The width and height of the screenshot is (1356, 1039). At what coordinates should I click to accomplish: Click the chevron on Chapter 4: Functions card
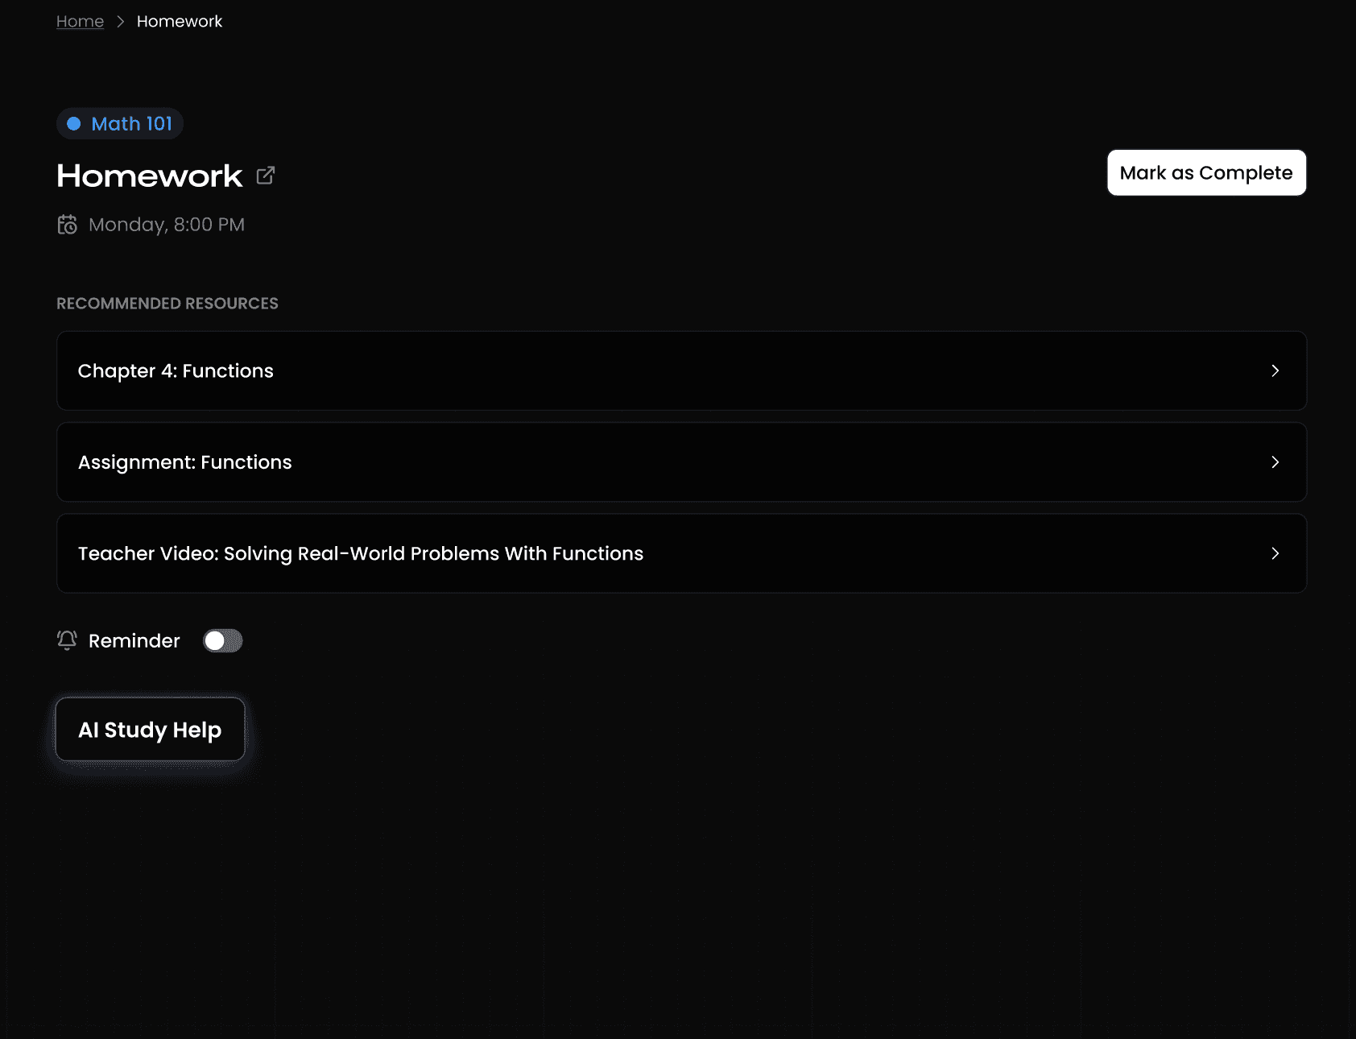pos(1275,371)
